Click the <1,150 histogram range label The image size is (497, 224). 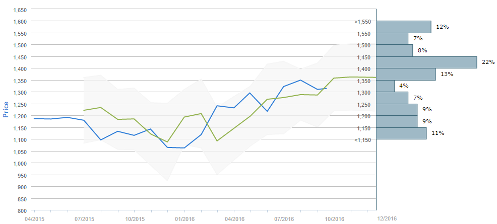[362, 140]
